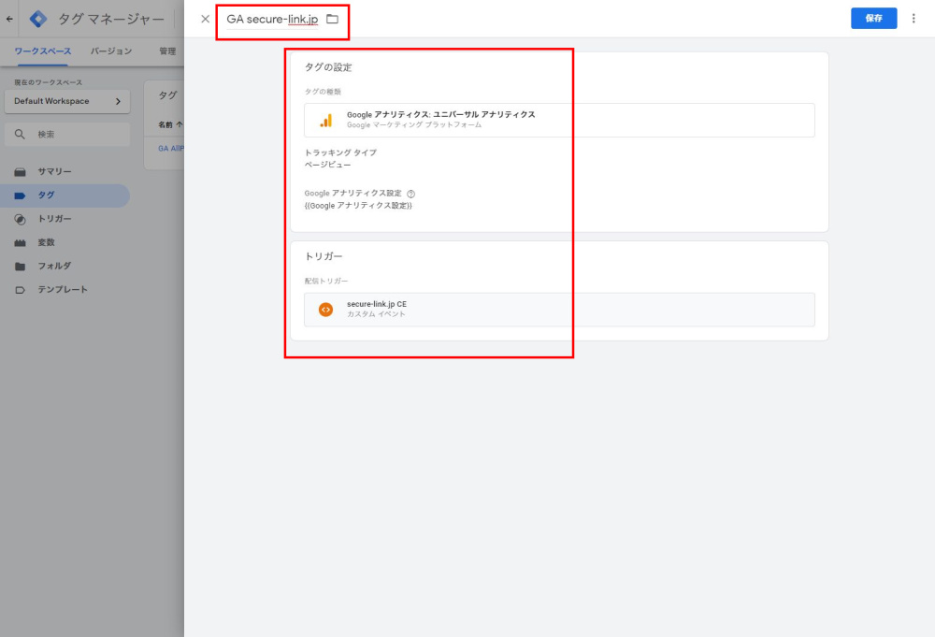Click the ページビュー tracking type value
The image size is (935, 637).
click(327, 165)
